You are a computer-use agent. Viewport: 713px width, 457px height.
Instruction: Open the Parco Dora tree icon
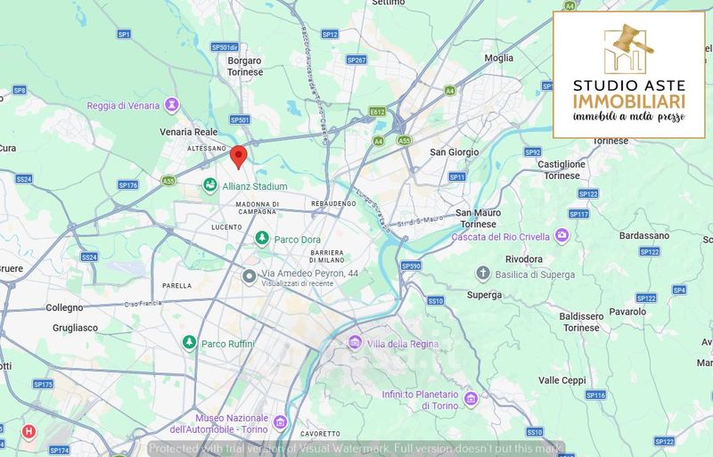coord(261,238)
